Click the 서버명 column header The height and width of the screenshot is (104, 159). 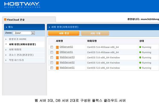59,41
